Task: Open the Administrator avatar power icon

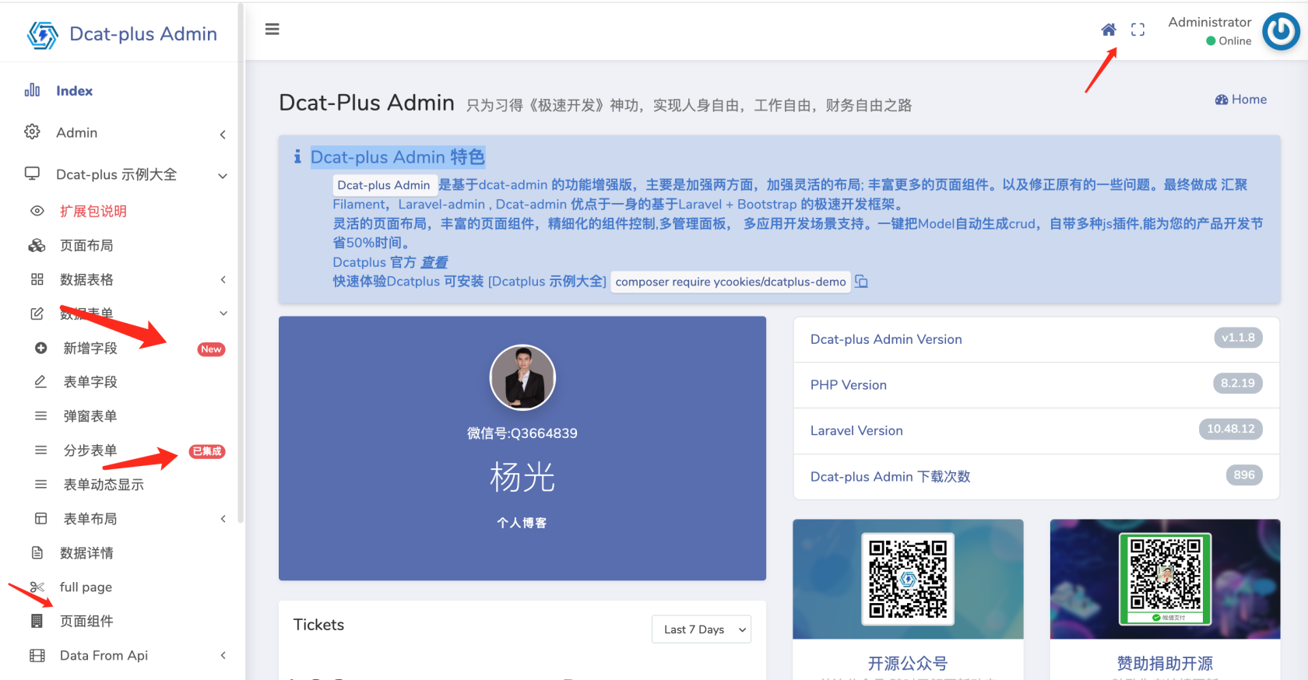Action: (1281, 32)
